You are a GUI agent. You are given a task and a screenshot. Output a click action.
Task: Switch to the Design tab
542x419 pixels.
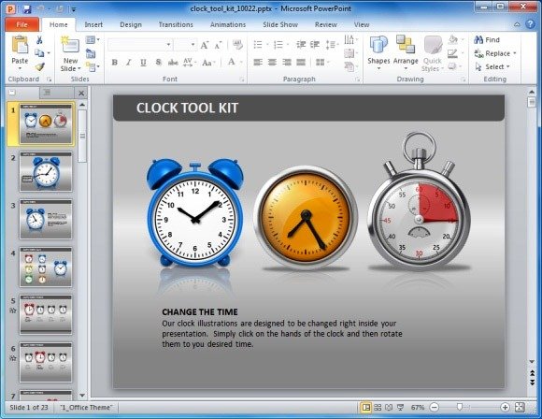[x=131, y=24]
